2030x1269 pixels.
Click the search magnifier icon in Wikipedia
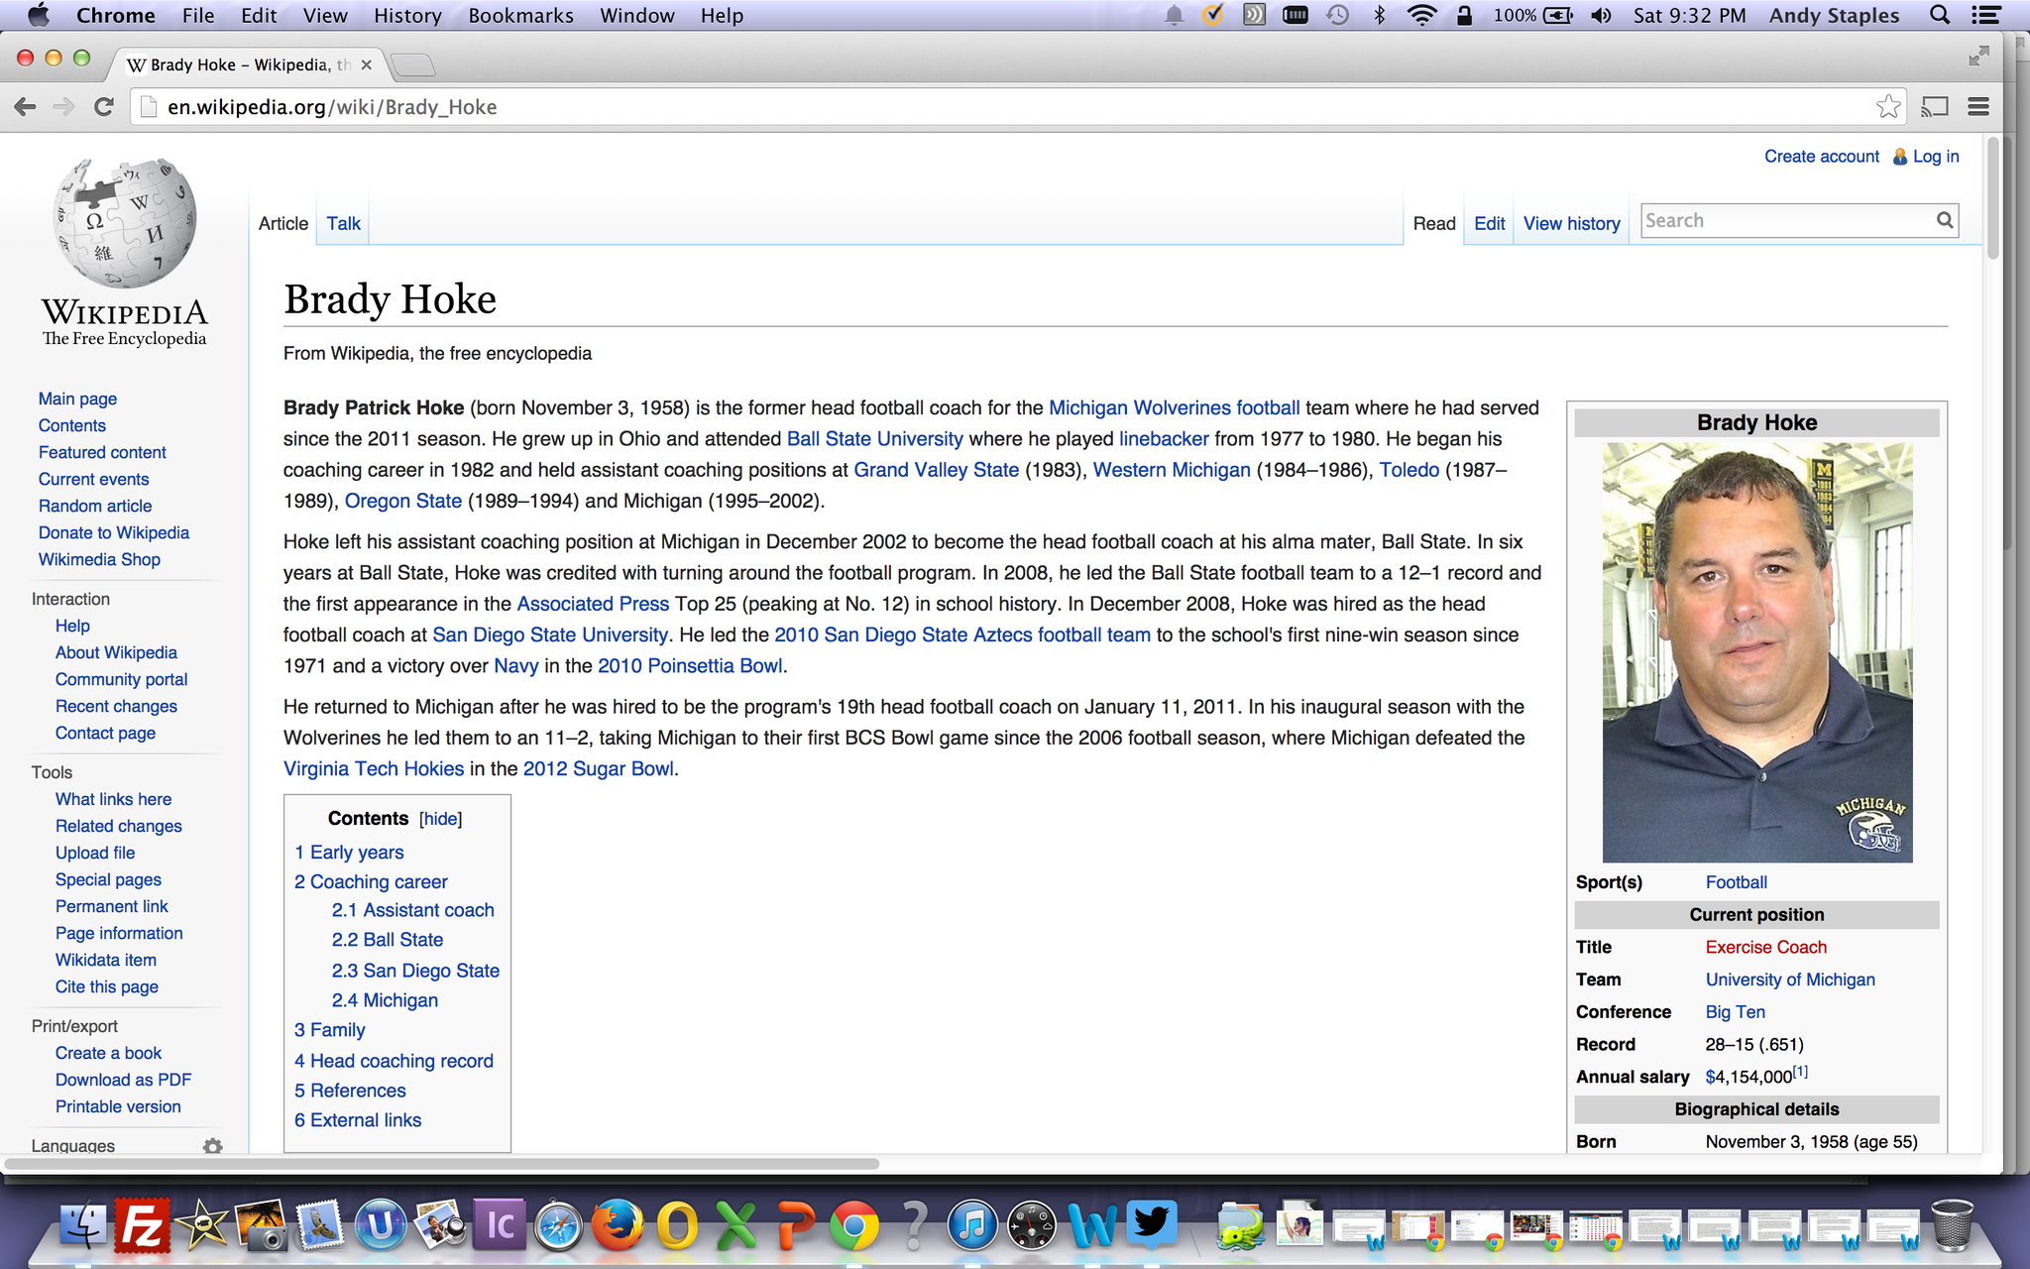click(1945, 221)
